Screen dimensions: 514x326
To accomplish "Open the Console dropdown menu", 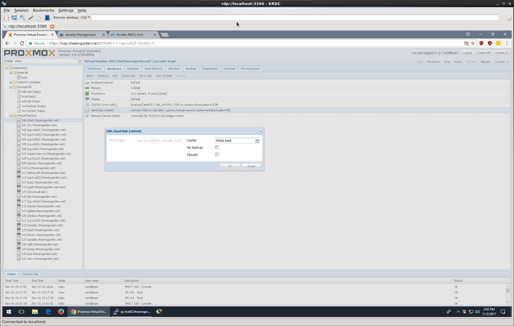I will point(501,62).
